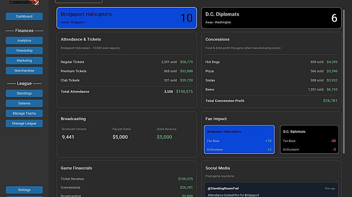Image resolution: width=352 pixels, height=197 pixels.
Task: Click D.C. Diplomats fan impact card
Action: pyautogui.click(x=309, y=139)
